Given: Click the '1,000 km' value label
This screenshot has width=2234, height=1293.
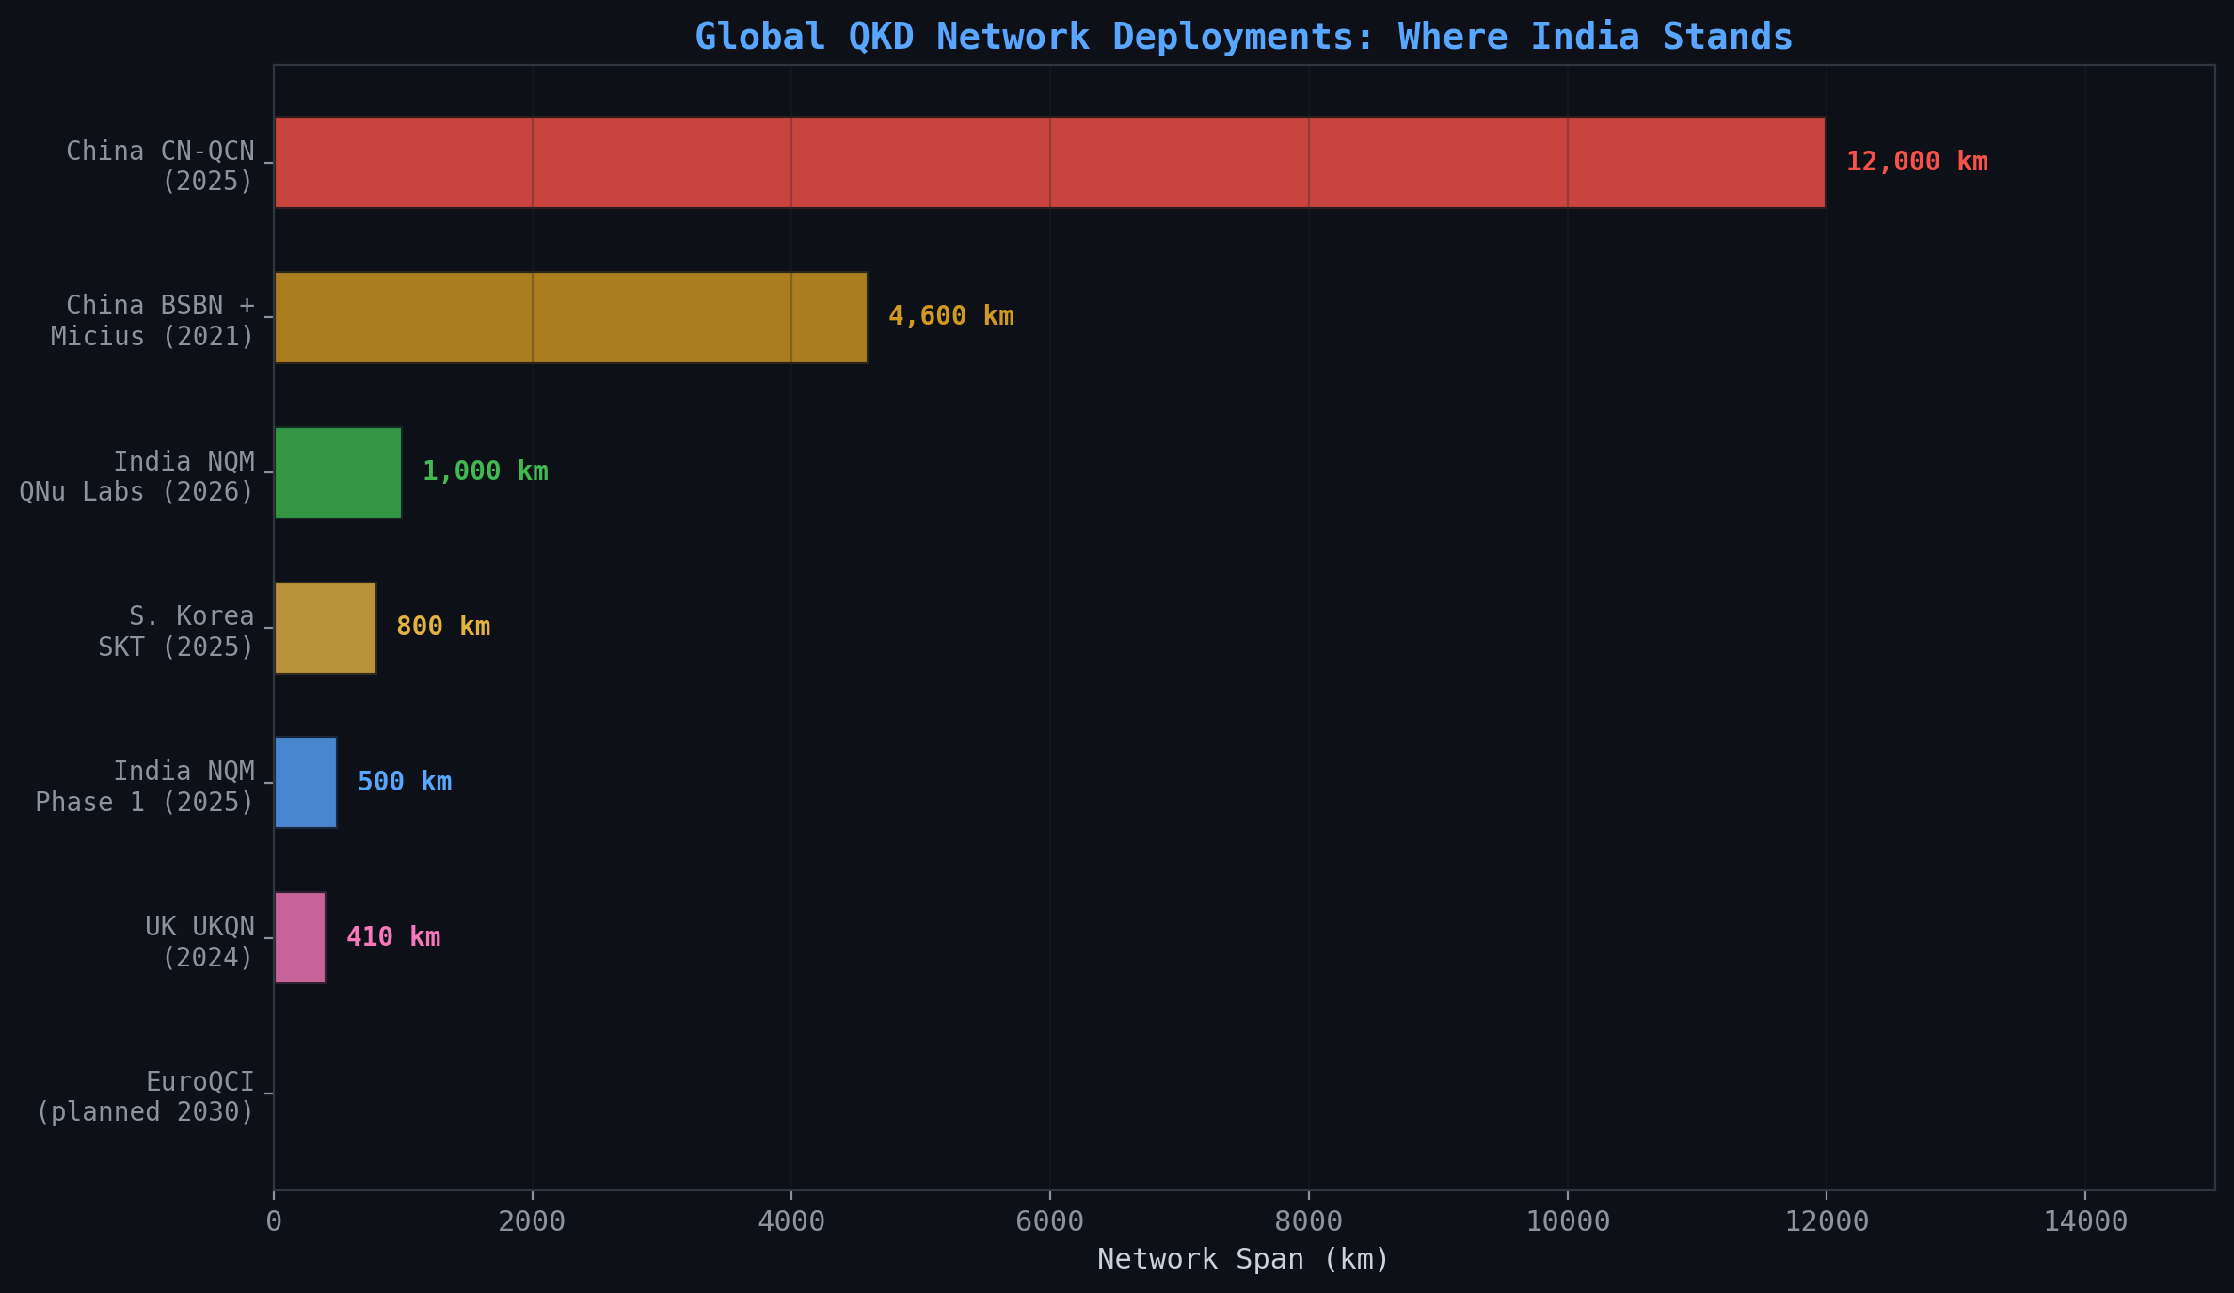Looking at the screenshot, I should 486,471.
